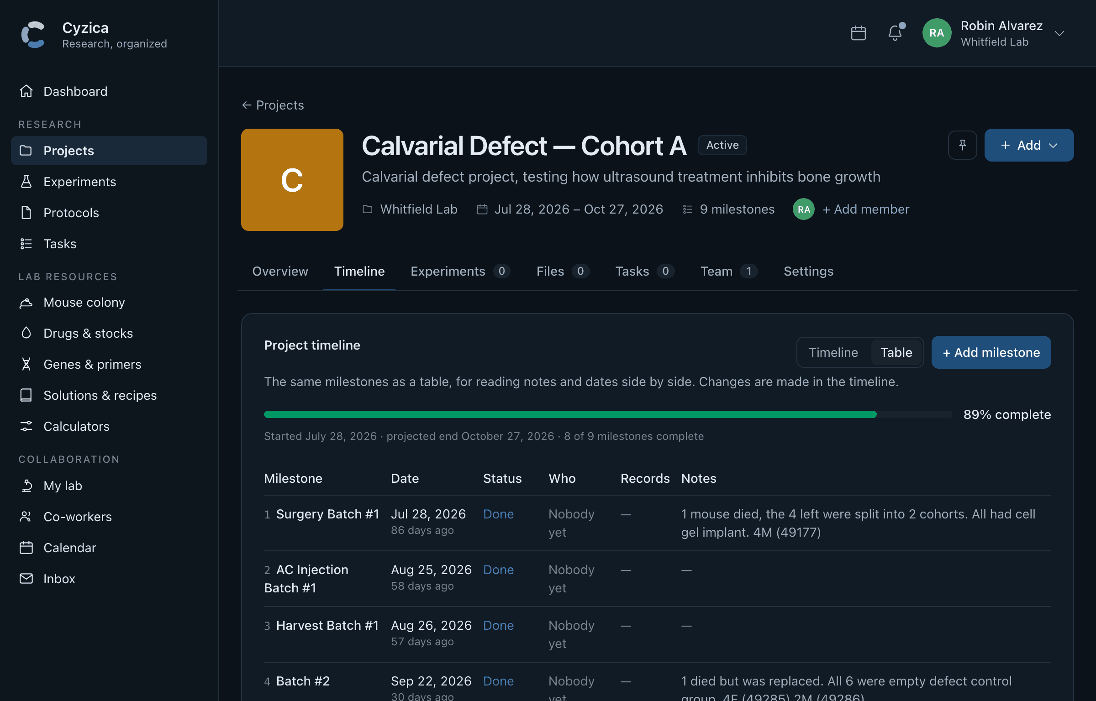The width and height of the screenshot is (1096, 701).
Task: Open Drugs & stocks
Action: [109, 333]
